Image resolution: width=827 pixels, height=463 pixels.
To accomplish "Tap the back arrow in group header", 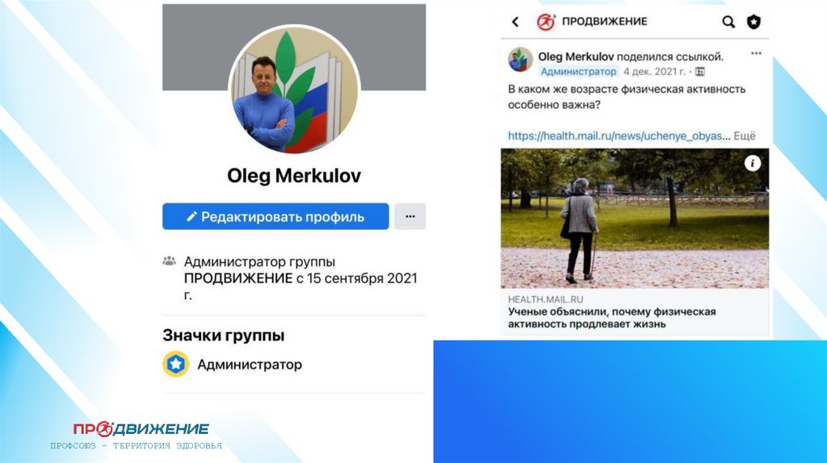I will (x=515, y=22).
